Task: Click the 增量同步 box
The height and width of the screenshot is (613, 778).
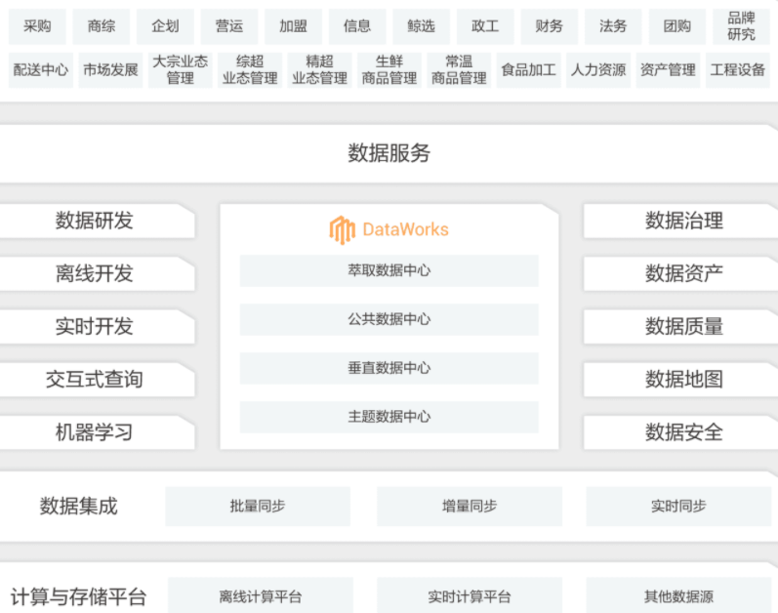Action: pos(470,507)
